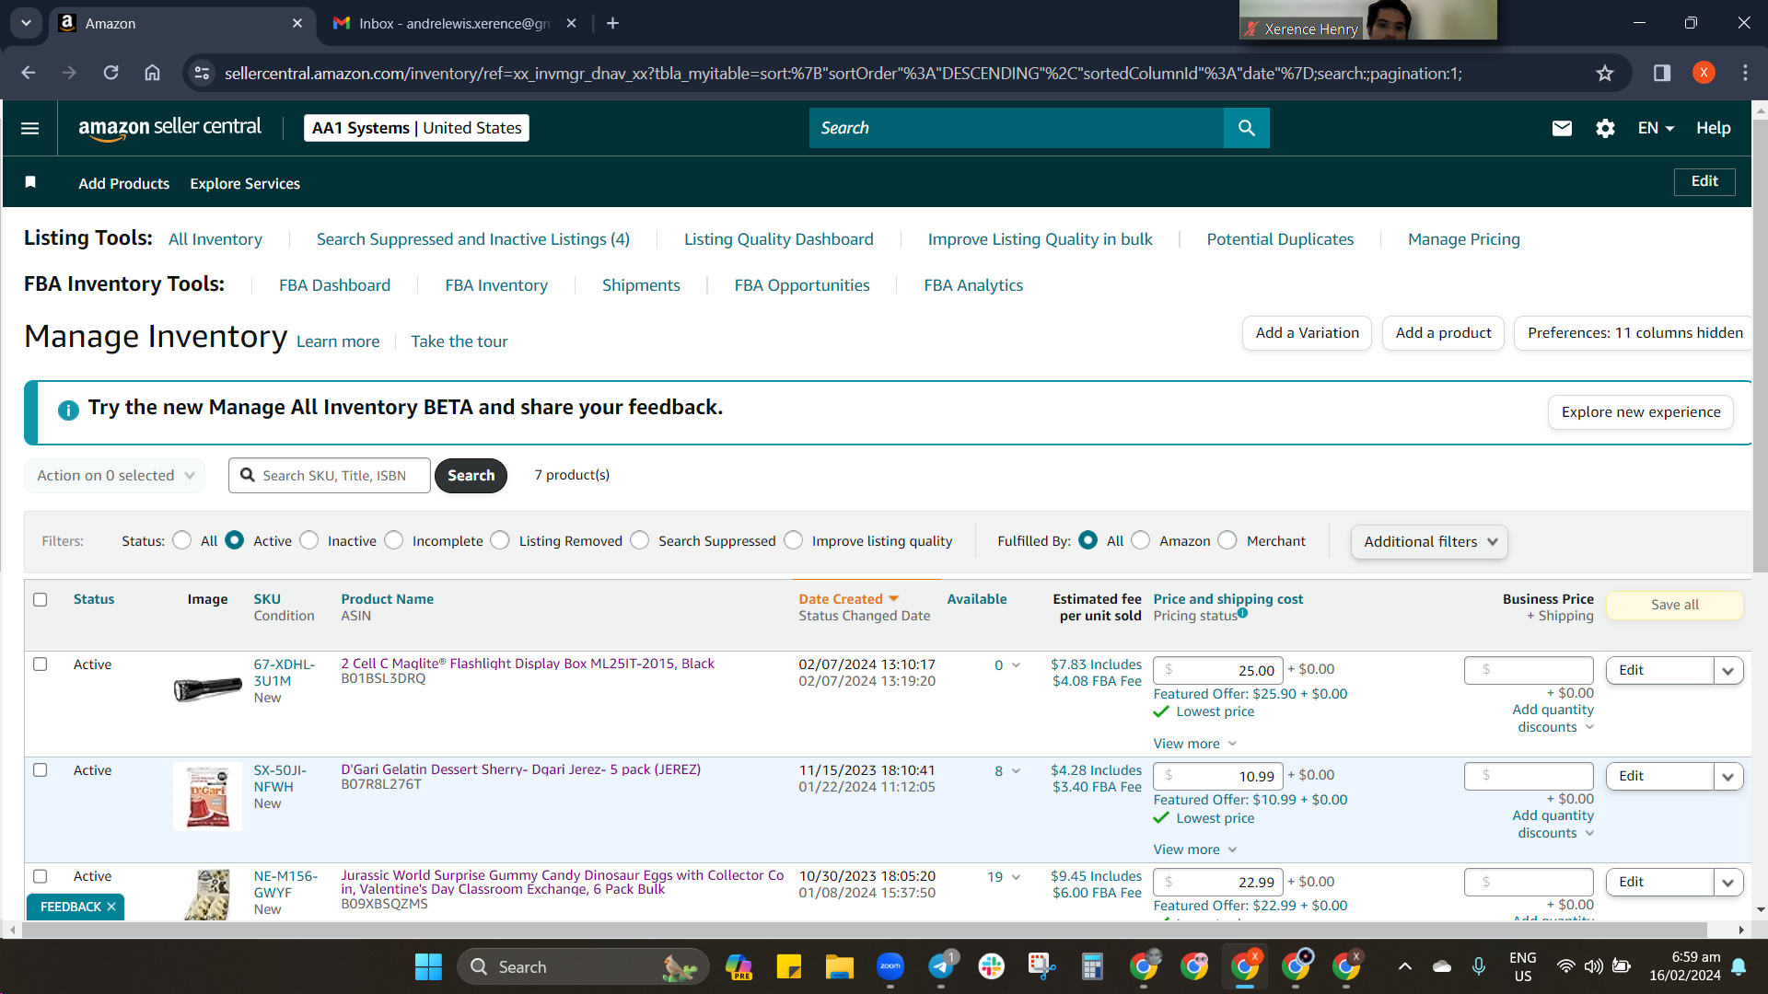Click the Business Price field for D'Gari row
1768x994 pixels.
click(x=1529, y=776)
